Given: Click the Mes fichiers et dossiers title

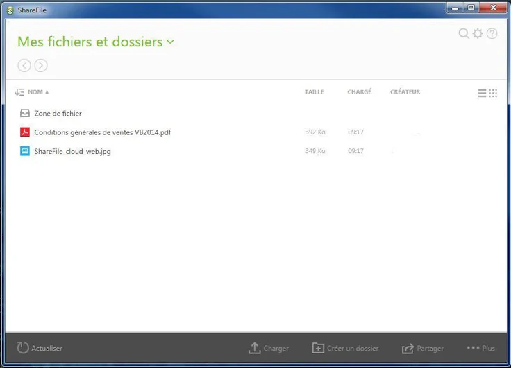Looking at the screenshot, I should 90,42.
